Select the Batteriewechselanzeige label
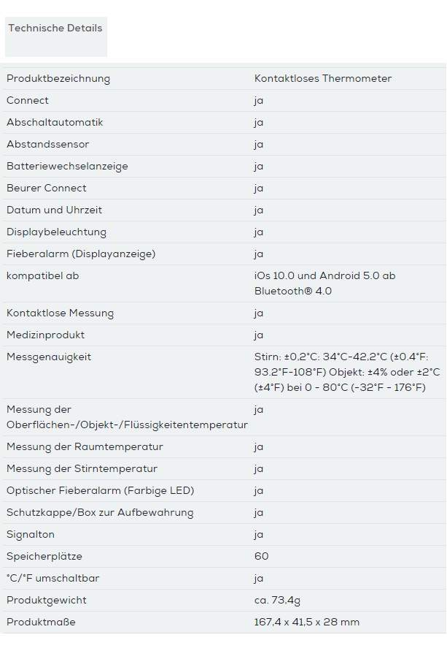This screenshot has width=447, height=670. pos(67,167)
